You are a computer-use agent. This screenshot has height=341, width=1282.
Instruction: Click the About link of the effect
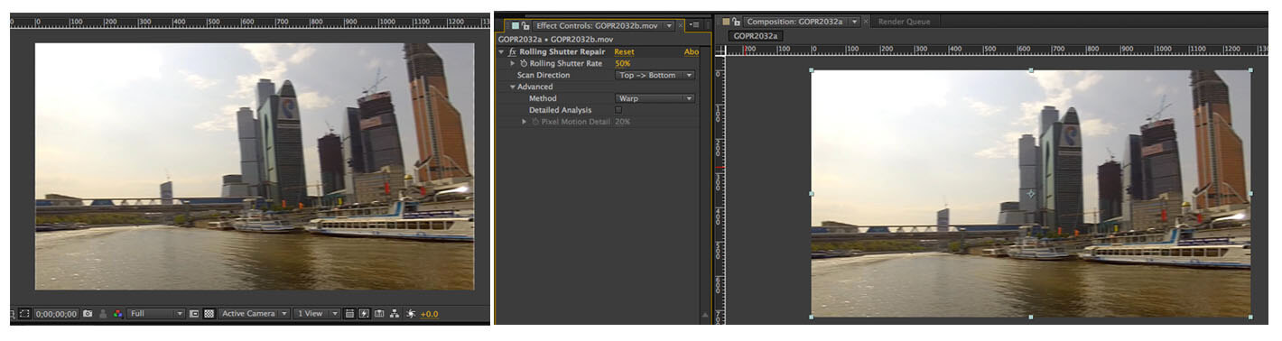[692, 52]
